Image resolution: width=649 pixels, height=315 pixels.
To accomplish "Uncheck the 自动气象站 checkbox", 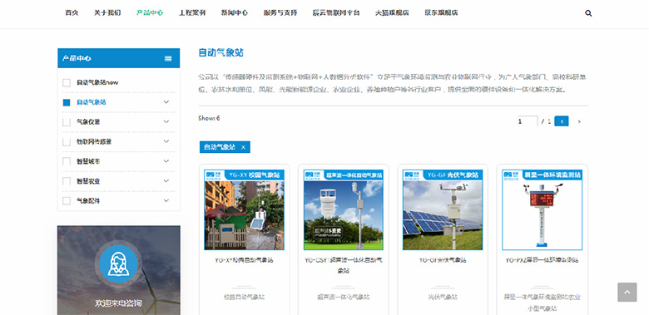I will click(x=67, y=102).
